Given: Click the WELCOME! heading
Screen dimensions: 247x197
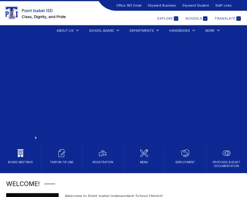Looking at the screenshot, I should click(23, 184).
